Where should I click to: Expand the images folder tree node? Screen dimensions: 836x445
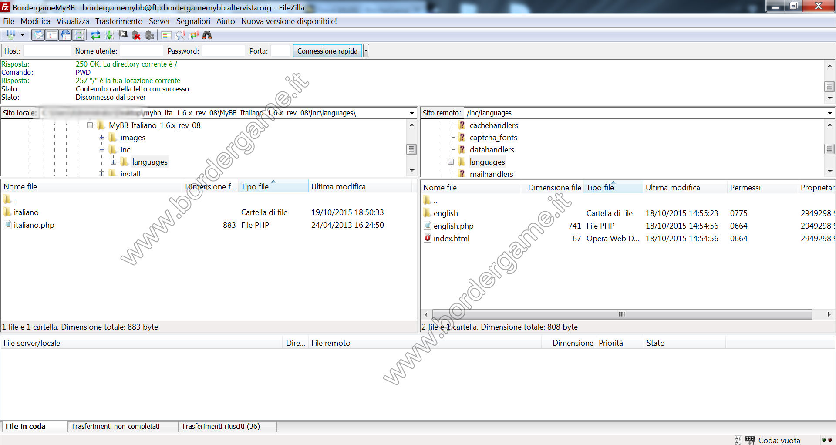click(x=101, y=137)
